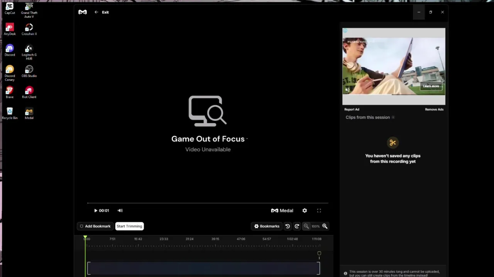Play the recording
This screenshot has height=277, width=494.
coord(96,210)
